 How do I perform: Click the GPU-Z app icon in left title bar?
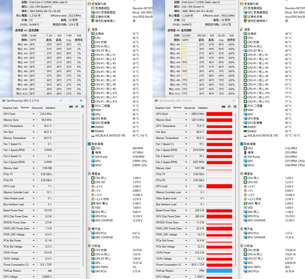click(x=4, y=101)
